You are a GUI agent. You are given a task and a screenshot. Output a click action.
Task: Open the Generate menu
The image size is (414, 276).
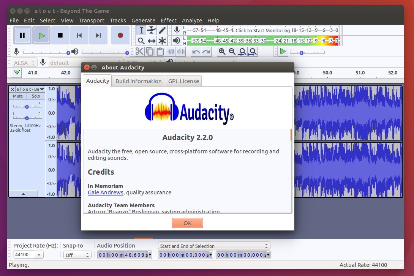[143, 21]
